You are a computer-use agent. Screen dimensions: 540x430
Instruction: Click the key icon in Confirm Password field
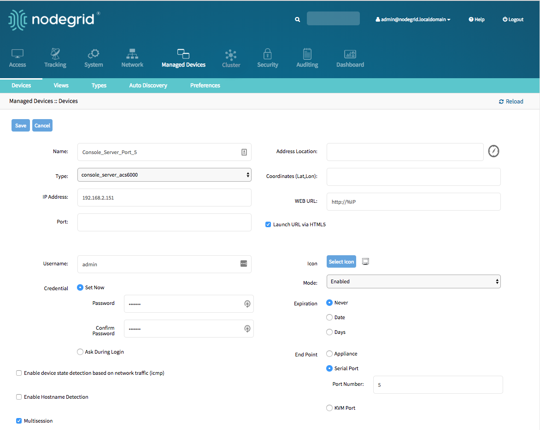[x=247, y=329]
